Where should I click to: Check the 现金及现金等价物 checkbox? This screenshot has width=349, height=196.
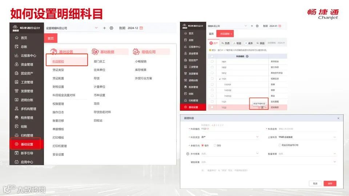pos(280,145)
